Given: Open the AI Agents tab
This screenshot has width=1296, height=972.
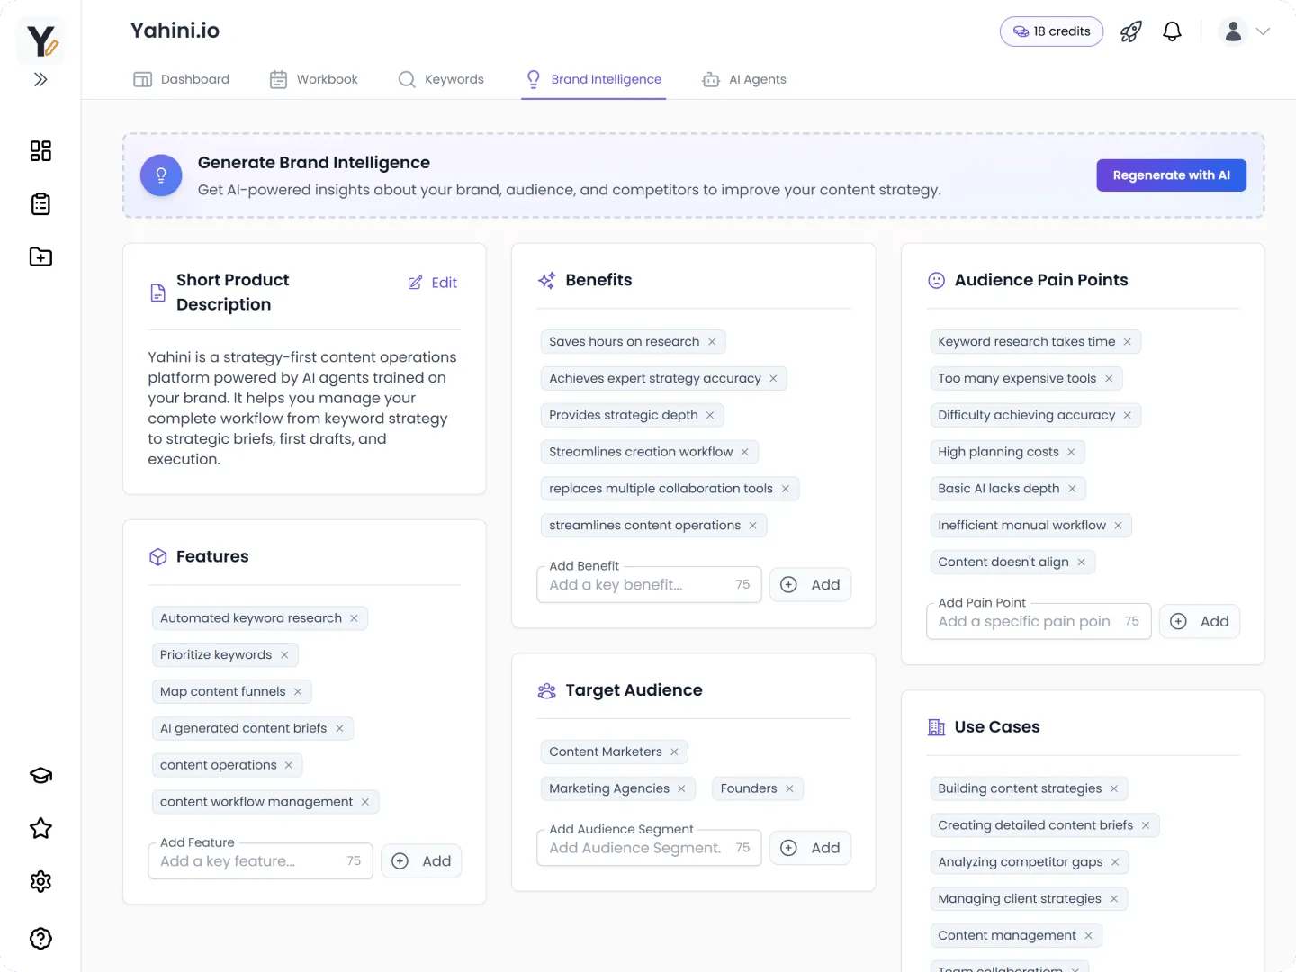Looking at the screenshot, I should coord(743,79).
